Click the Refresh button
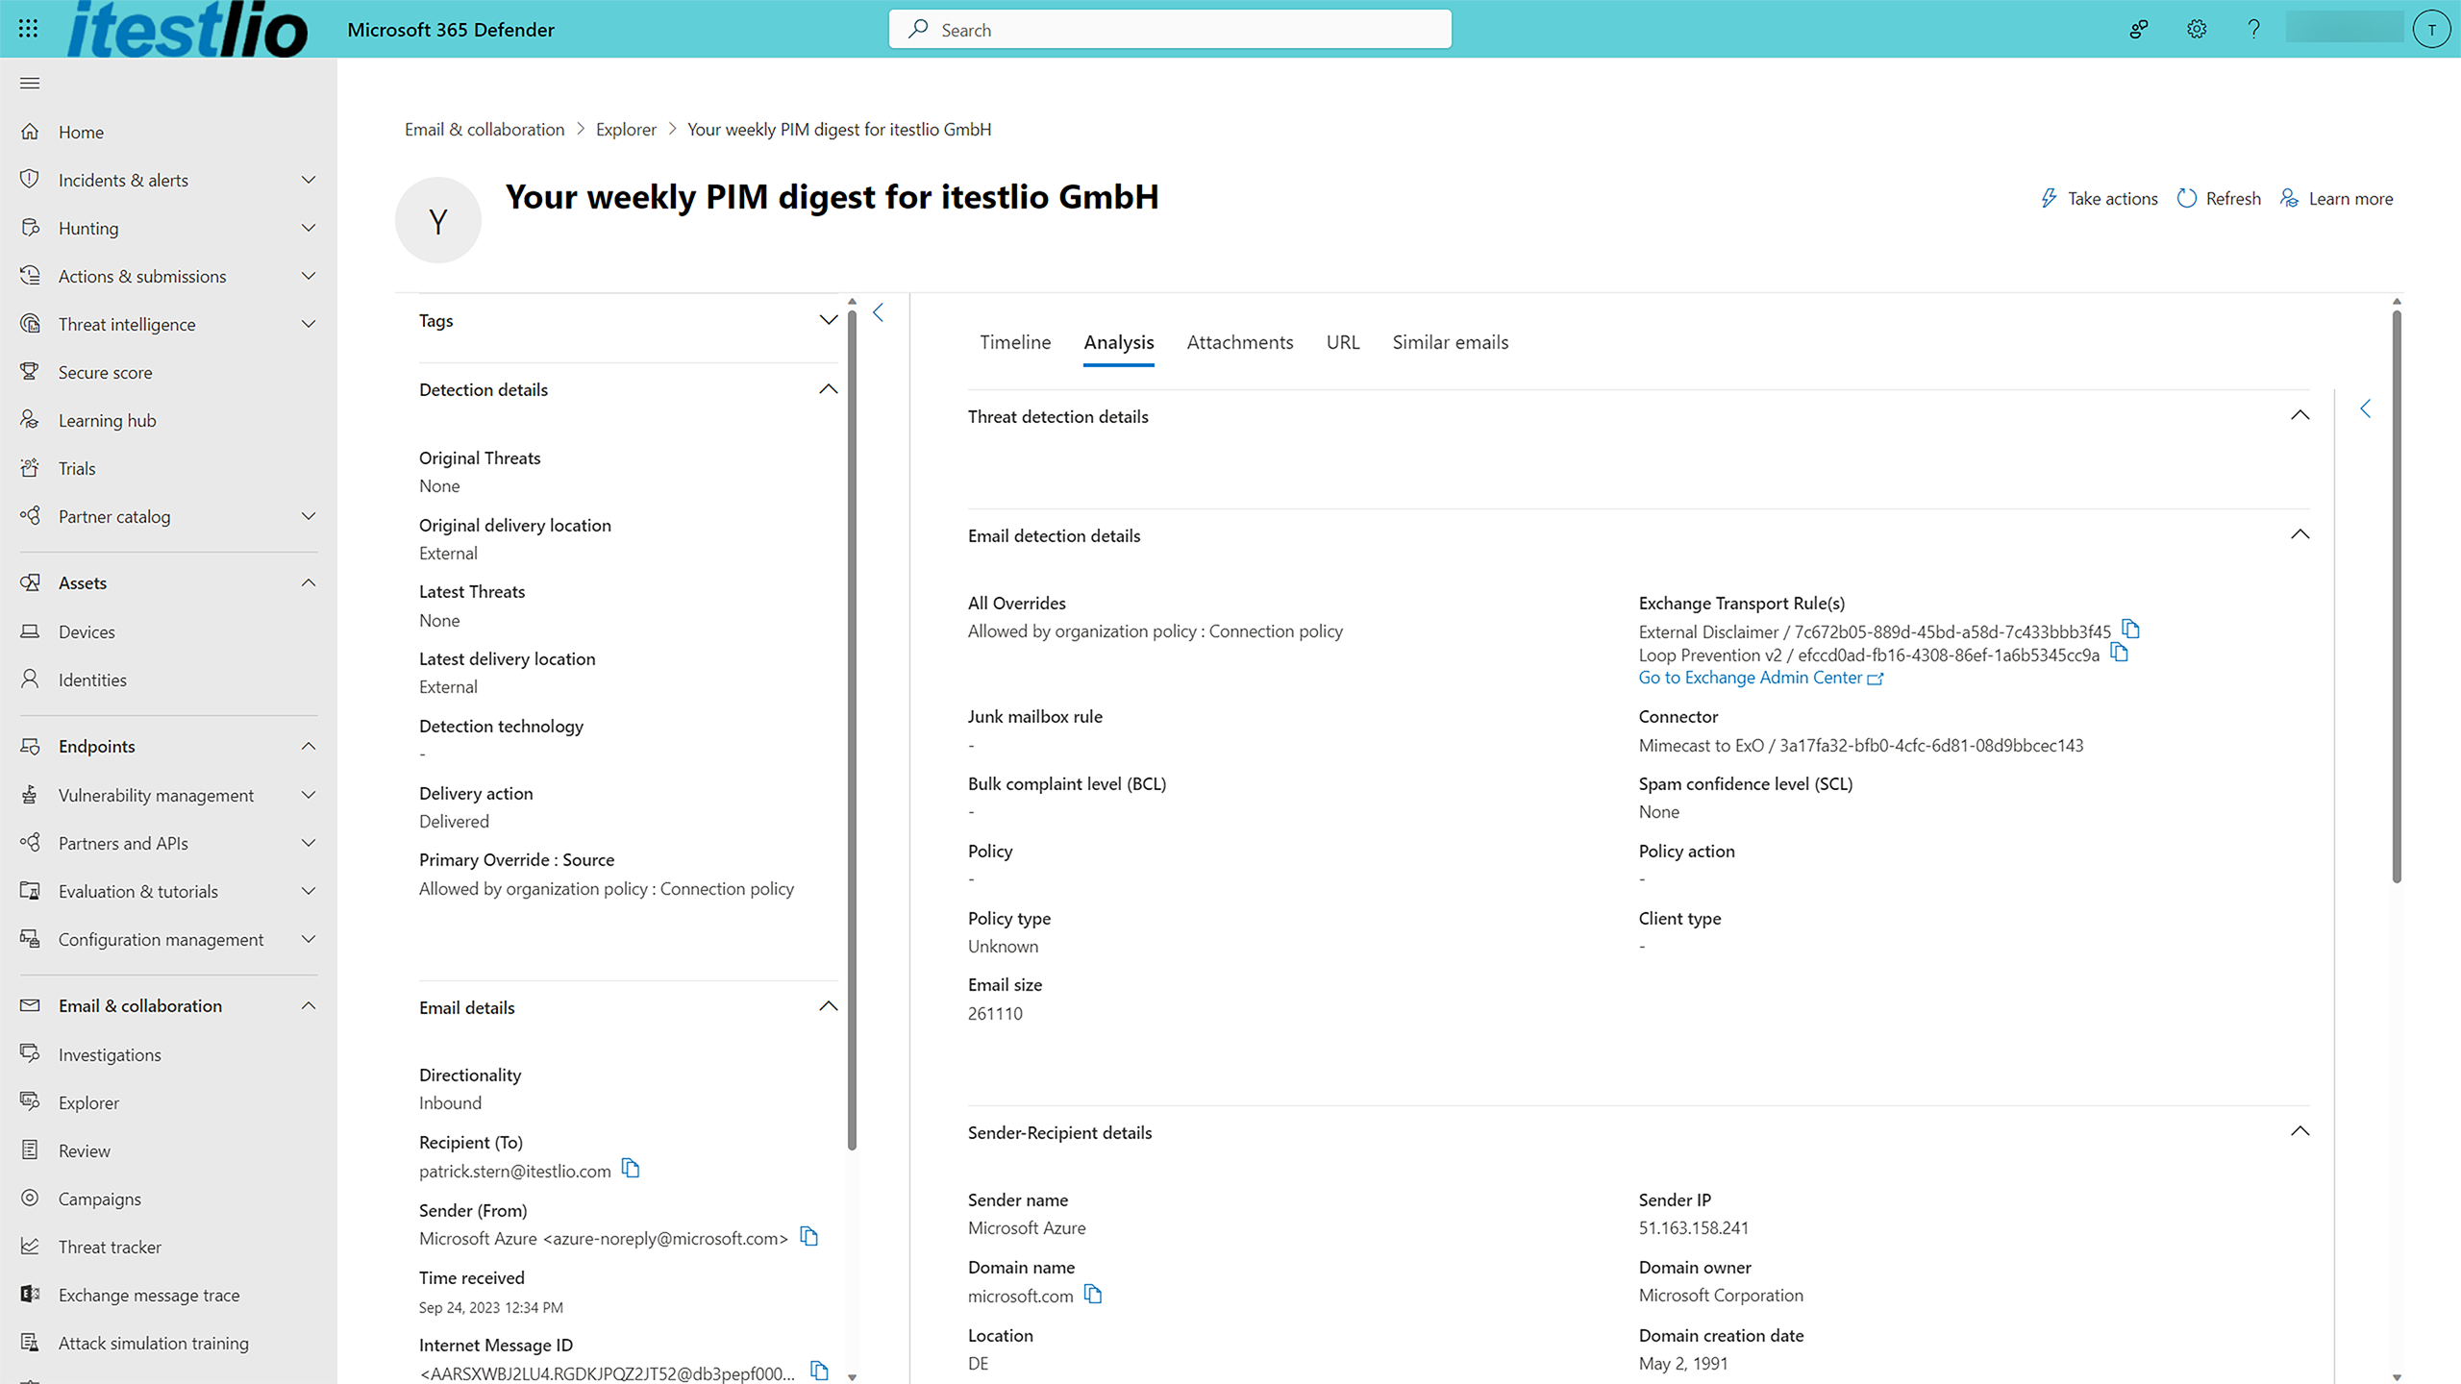Screen dimensions: 2461x1384 point(2219,198)
